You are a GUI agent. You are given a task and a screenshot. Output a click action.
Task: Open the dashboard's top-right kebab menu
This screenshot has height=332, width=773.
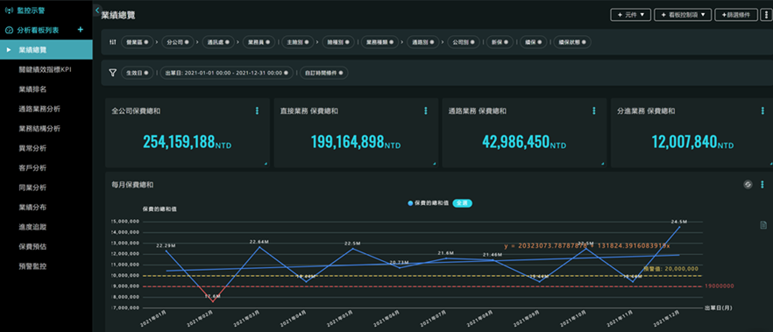(x=767, y=15)
